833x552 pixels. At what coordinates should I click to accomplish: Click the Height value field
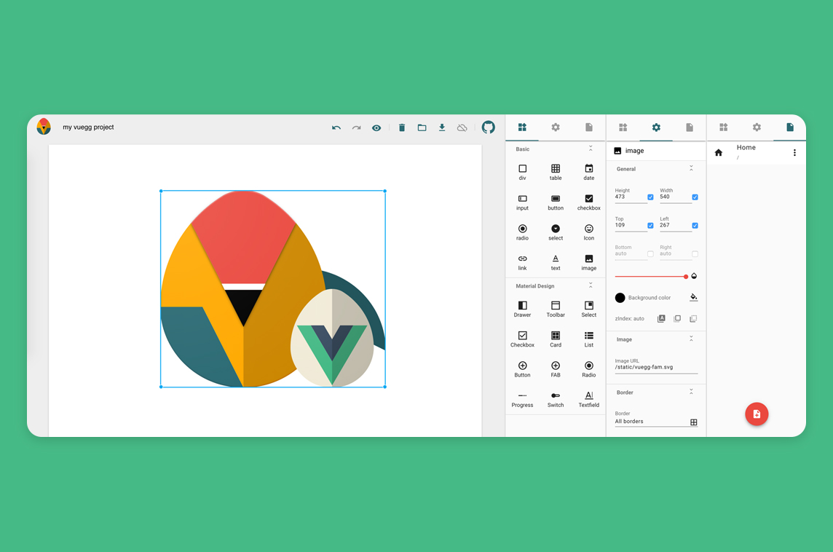click(x=631, y=197)
